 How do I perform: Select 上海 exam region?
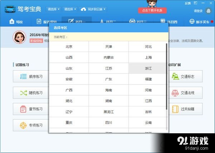tap(148, 57)
